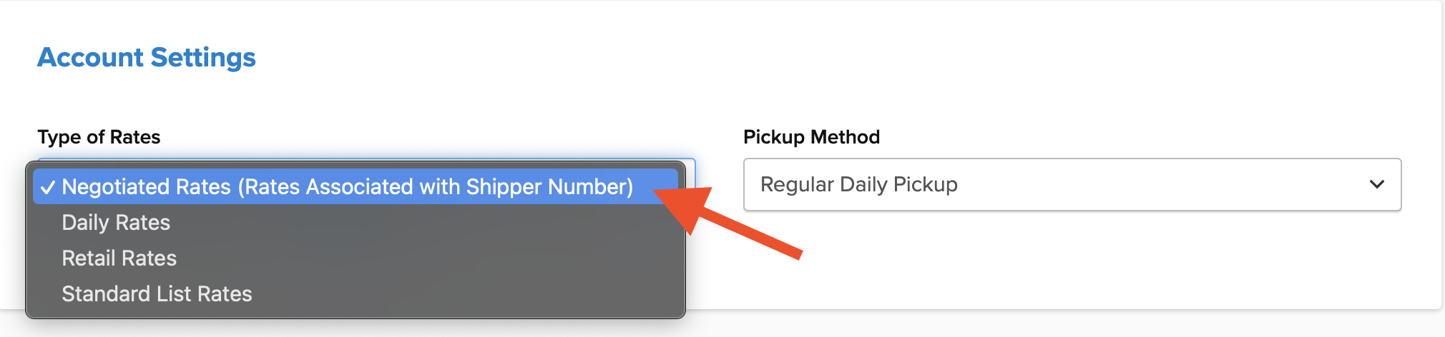Select Standard List Rates option
Screen dimensions: 1445x337
click(157, 294)
